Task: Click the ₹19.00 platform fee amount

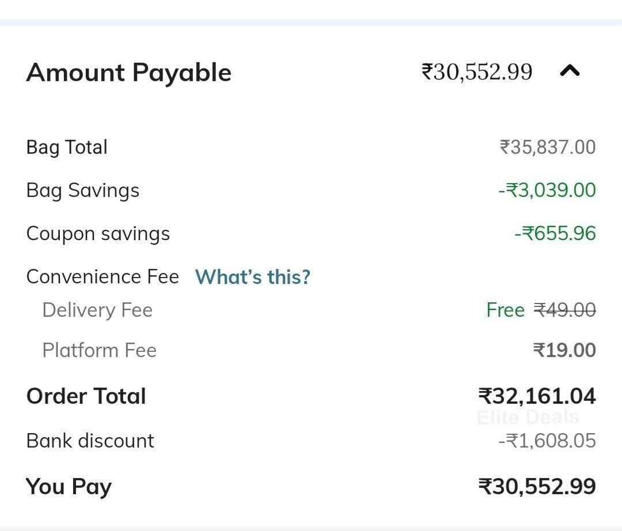Action: tap(564, 351)
